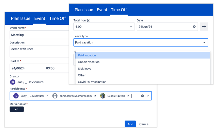The height and width of the screenshot is (132, 217).
Task: Choose Sick leave from the list
Action: click(85, 69)
